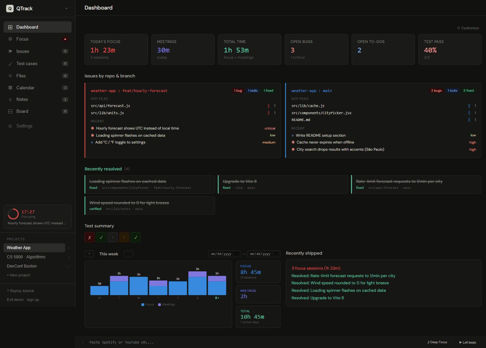486x348 pixels.
Task: Click the Issues count badge
Action: coord(65,51)
